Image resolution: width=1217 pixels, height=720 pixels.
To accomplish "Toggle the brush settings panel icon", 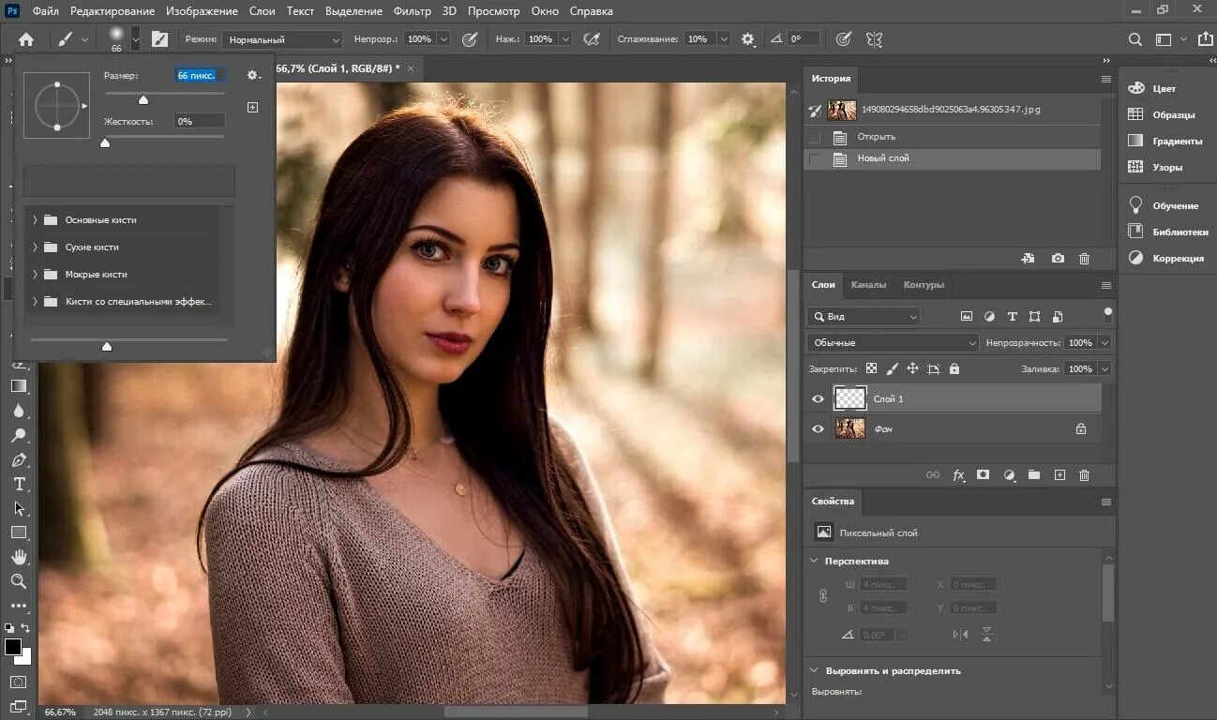I will (159, 39).
